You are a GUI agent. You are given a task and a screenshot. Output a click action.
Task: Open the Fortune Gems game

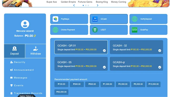pos(85,2)
